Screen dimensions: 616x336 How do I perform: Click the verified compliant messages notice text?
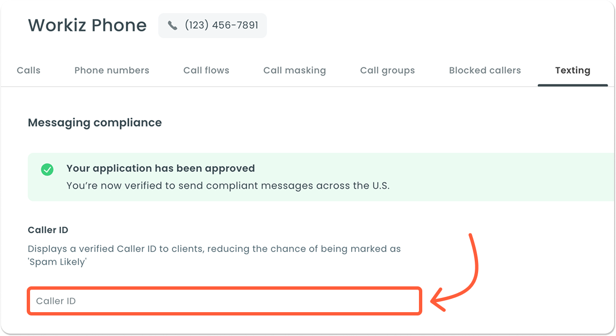228,186
